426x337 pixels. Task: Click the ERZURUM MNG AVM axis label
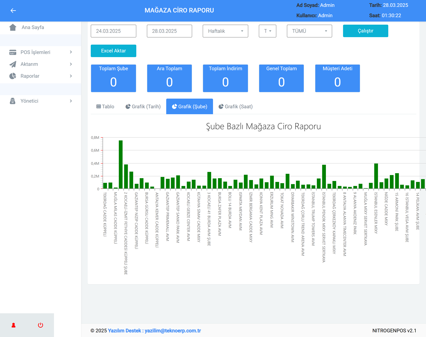[272, 210]
